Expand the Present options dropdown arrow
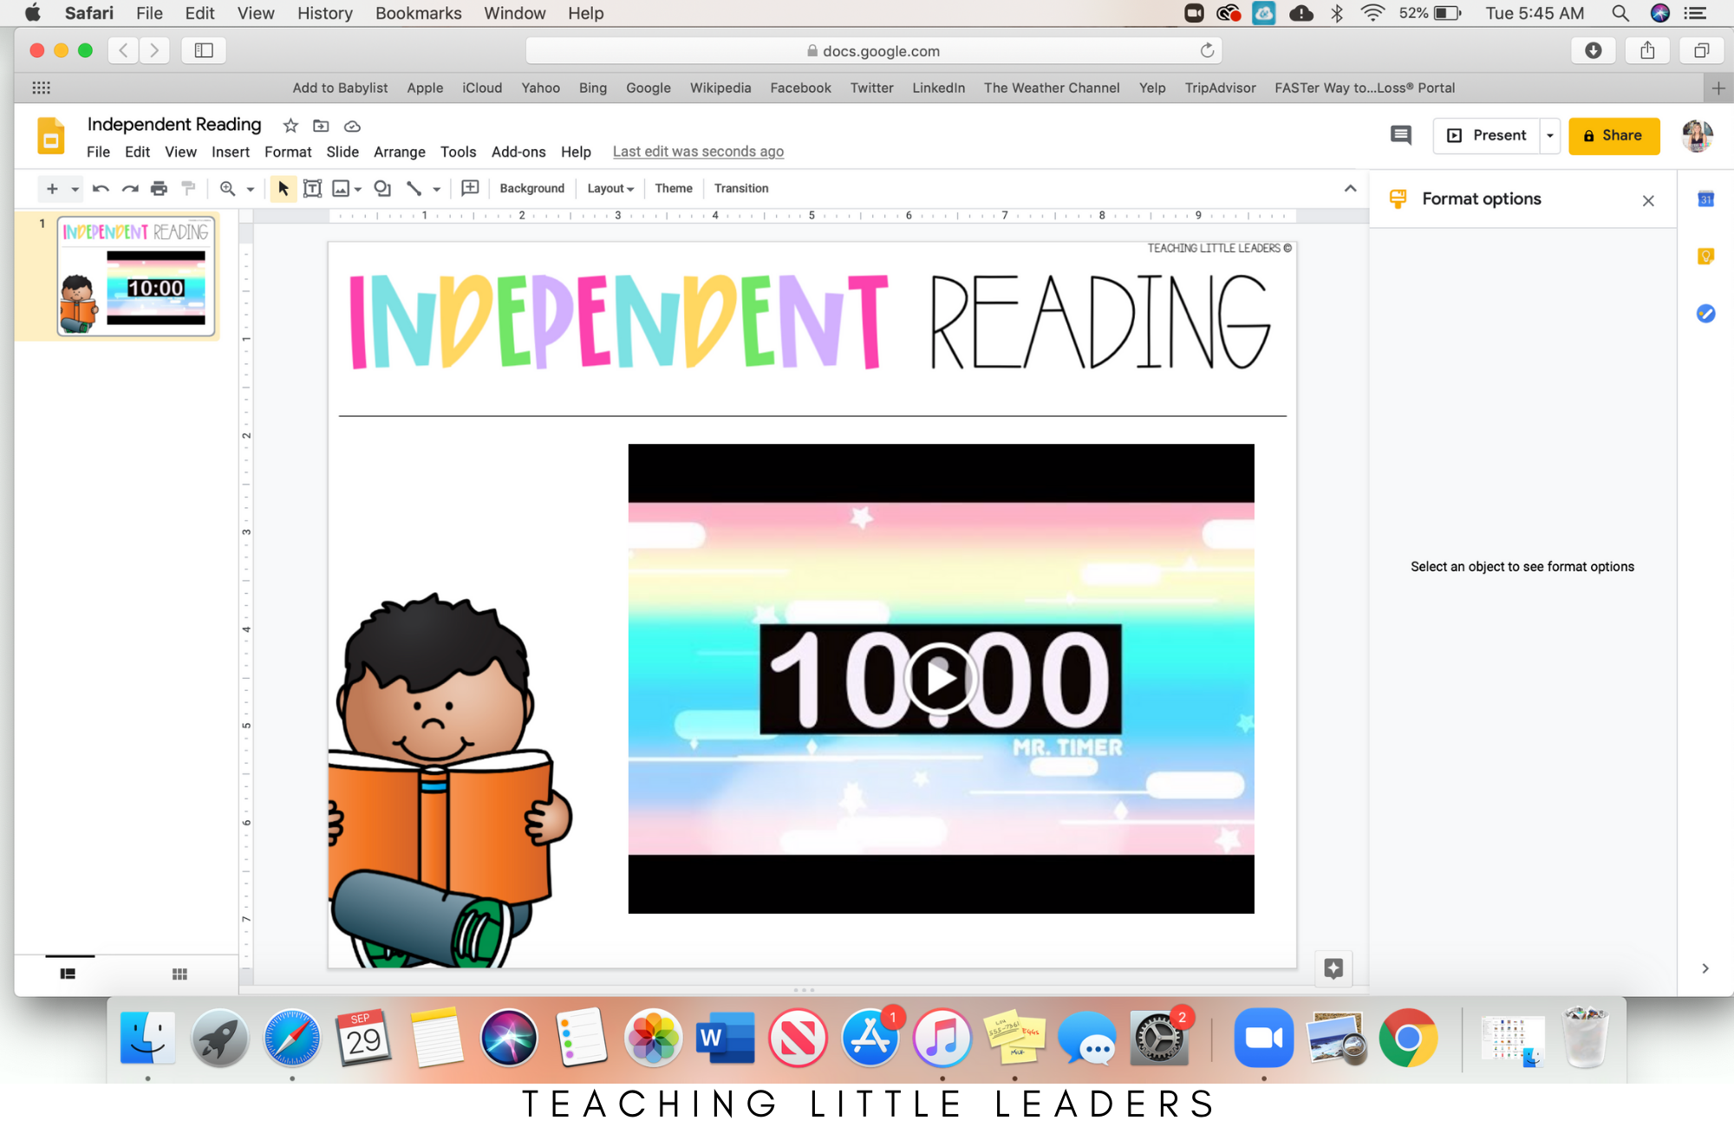This screenshot has height=1127, width=1734. click(x=1549, y=135)
